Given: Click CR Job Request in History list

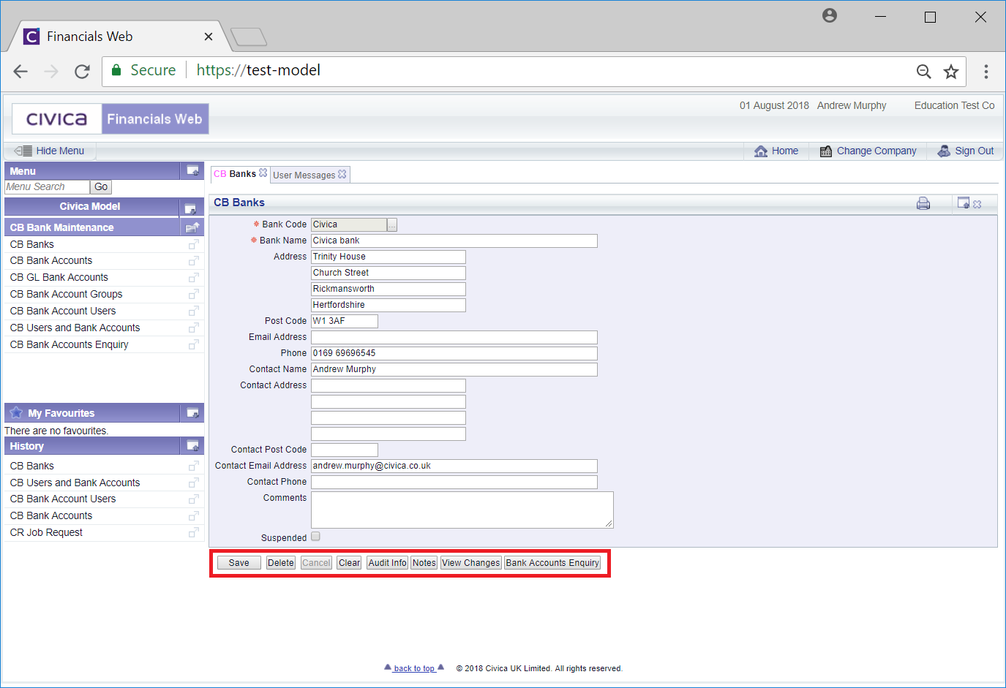Looking at the screenshot, I should 46,533.
